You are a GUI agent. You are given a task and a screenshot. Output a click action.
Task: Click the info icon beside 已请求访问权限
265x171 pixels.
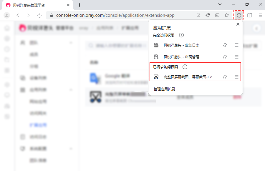click(185, 67)
